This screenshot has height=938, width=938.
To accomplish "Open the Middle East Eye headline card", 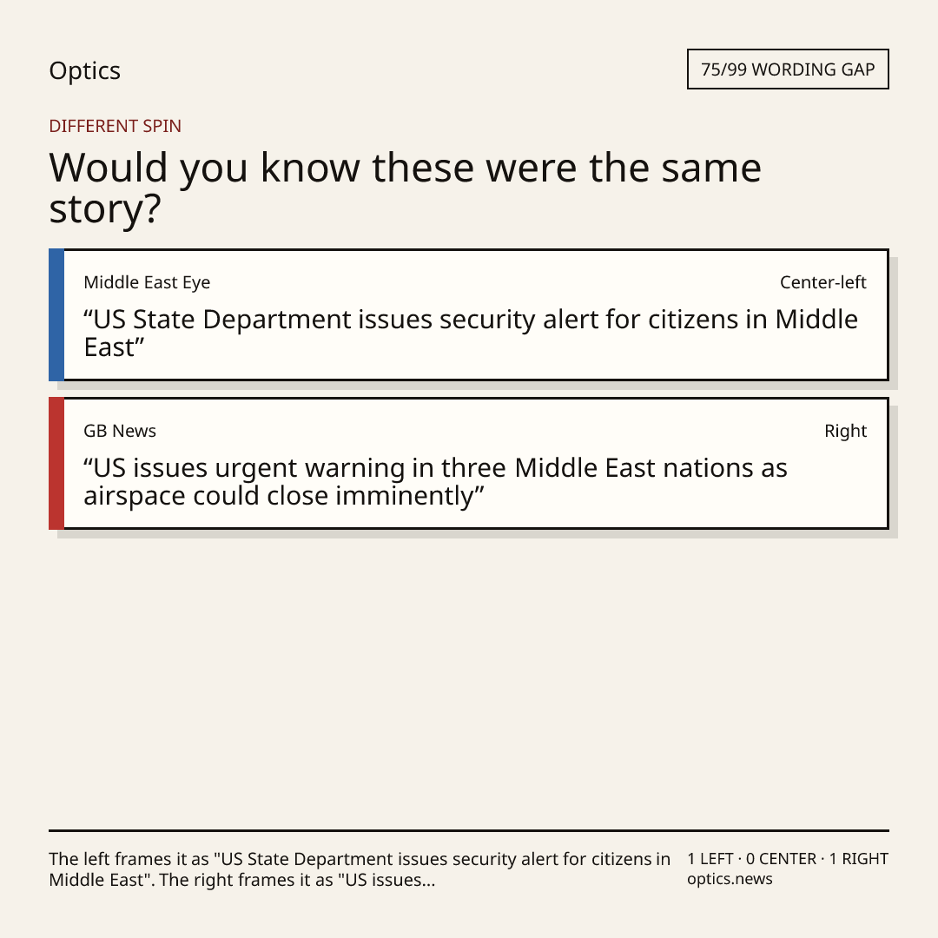I will (x=469, y=314).
